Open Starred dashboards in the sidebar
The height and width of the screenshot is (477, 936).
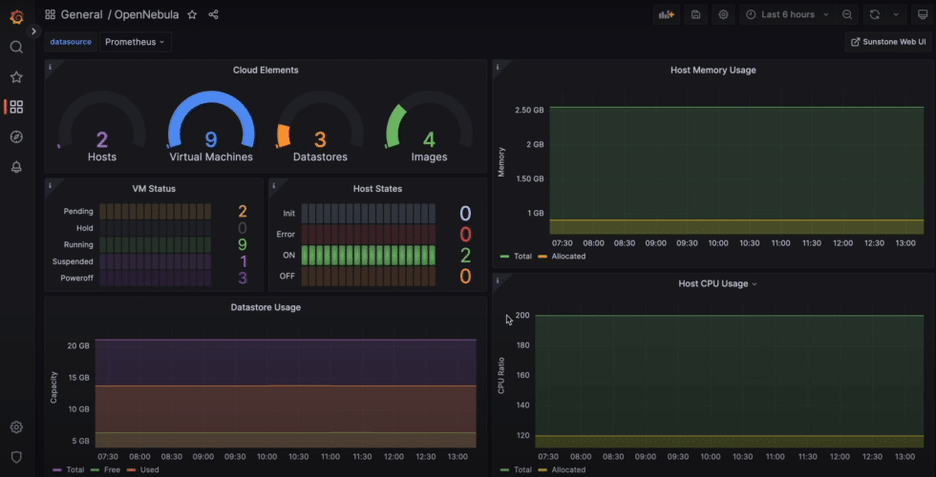coord(17,77)
